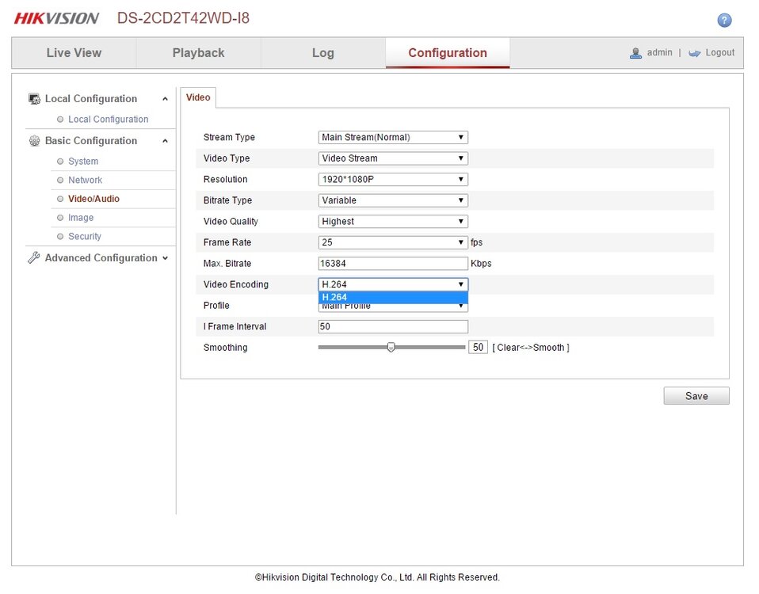Click the Max. Bitrate input field
Viewport: 759px width, 594px height.
pyautogui.click(x=393, y=263)
